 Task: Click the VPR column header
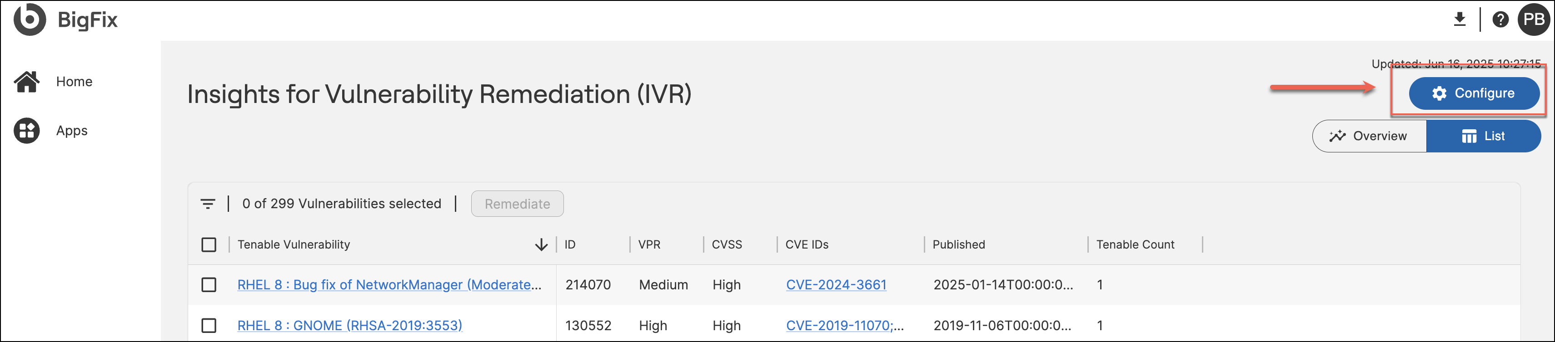649,244
